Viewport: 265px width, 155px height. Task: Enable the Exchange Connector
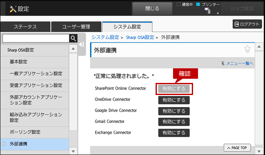(174, 133)
